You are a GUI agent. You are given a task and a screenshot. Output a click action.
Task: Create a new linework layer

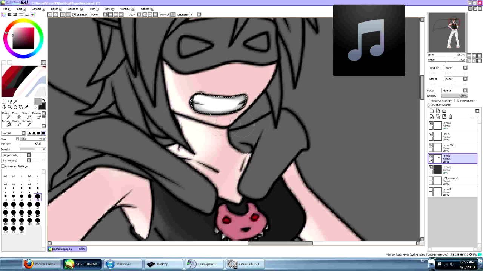438,111
